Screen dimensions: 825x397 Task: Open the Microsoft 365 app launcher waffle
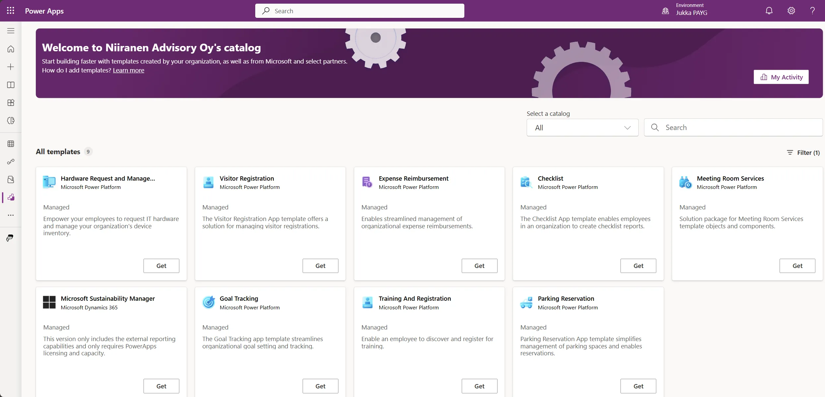(x=10, y=11)
